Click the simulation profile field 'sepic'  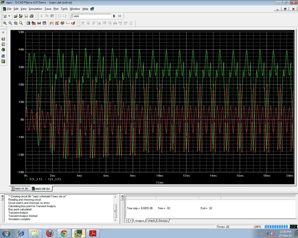pos(91,16)
